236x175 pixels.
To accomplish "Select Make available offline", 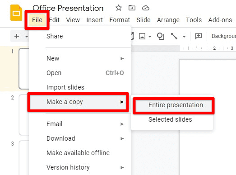I will (x=80, y=153).
